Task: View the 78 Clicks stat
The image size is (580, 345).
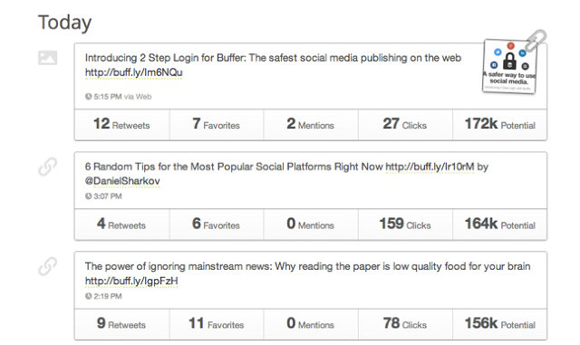Action: [x=405, y=324]
